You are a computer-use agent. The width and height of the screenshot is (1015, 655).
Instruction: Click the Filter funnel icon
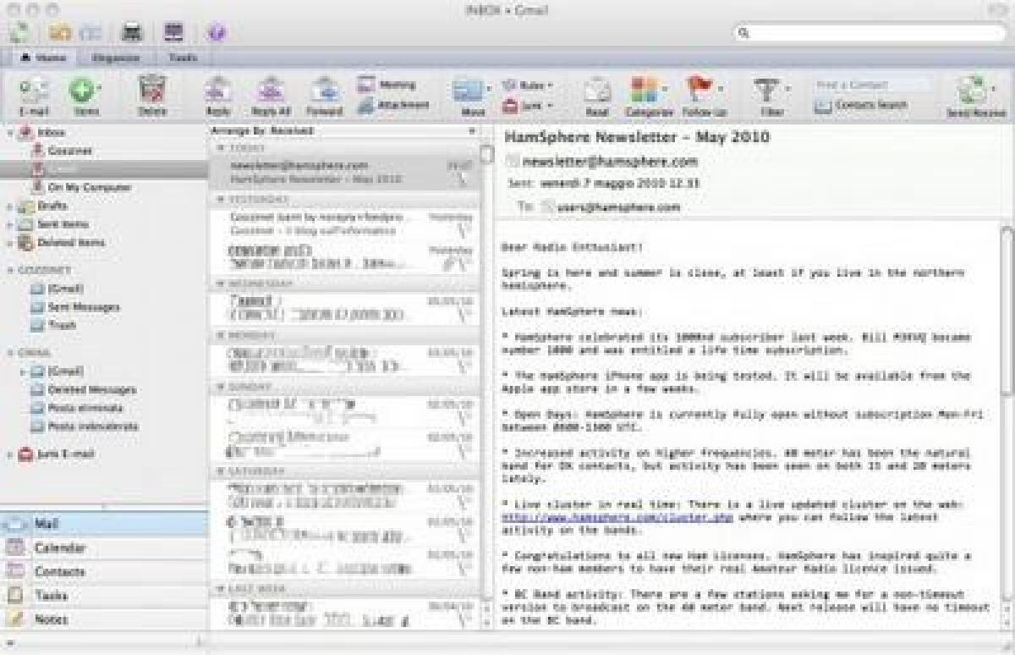point(768,91)
